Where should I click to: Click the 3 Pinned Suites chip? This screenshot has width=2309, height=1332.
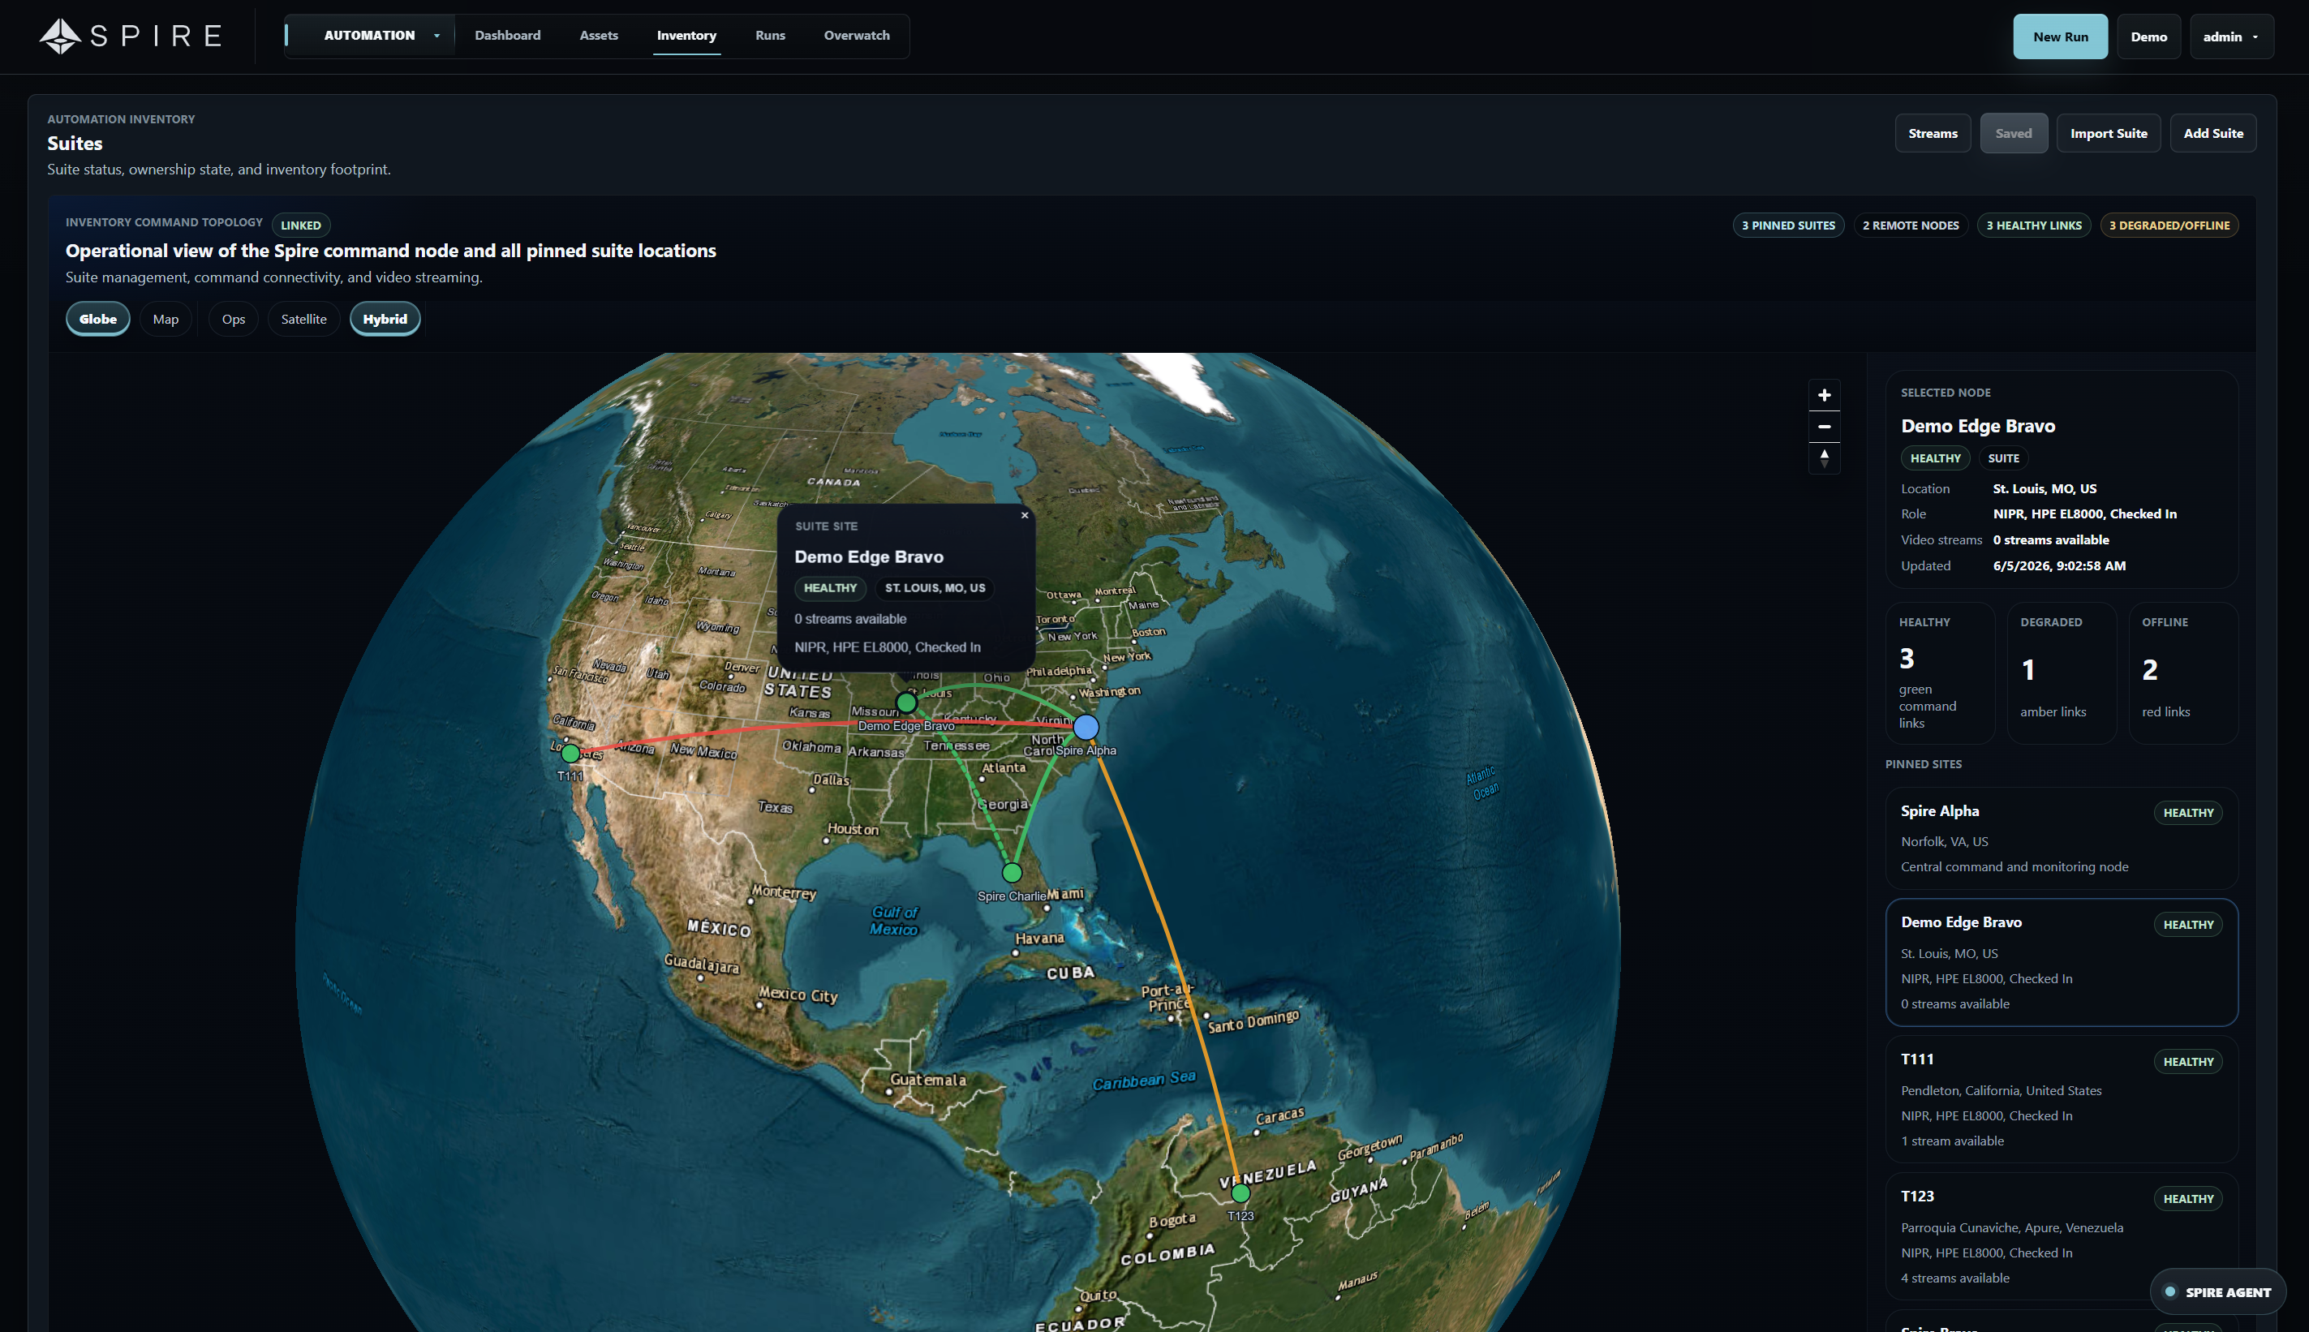pyautogui.click(x=1787, y=225)
